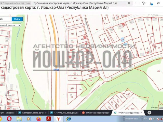Click the RU language indicator
This screenshot has height=122, width=163.
[145, 118]
